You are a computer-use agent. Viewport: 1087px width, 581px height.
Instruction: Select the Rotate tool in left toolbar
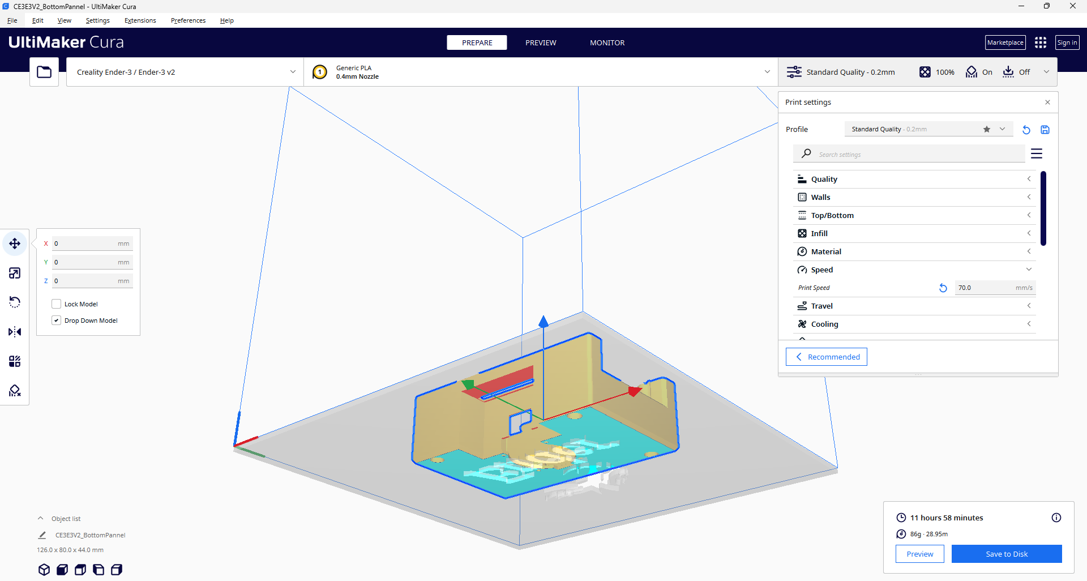15,302
